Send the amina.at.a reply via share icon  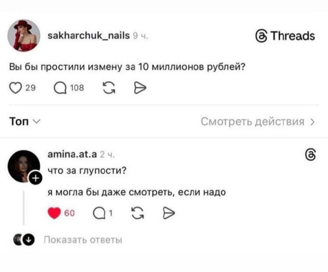point(169,213)
